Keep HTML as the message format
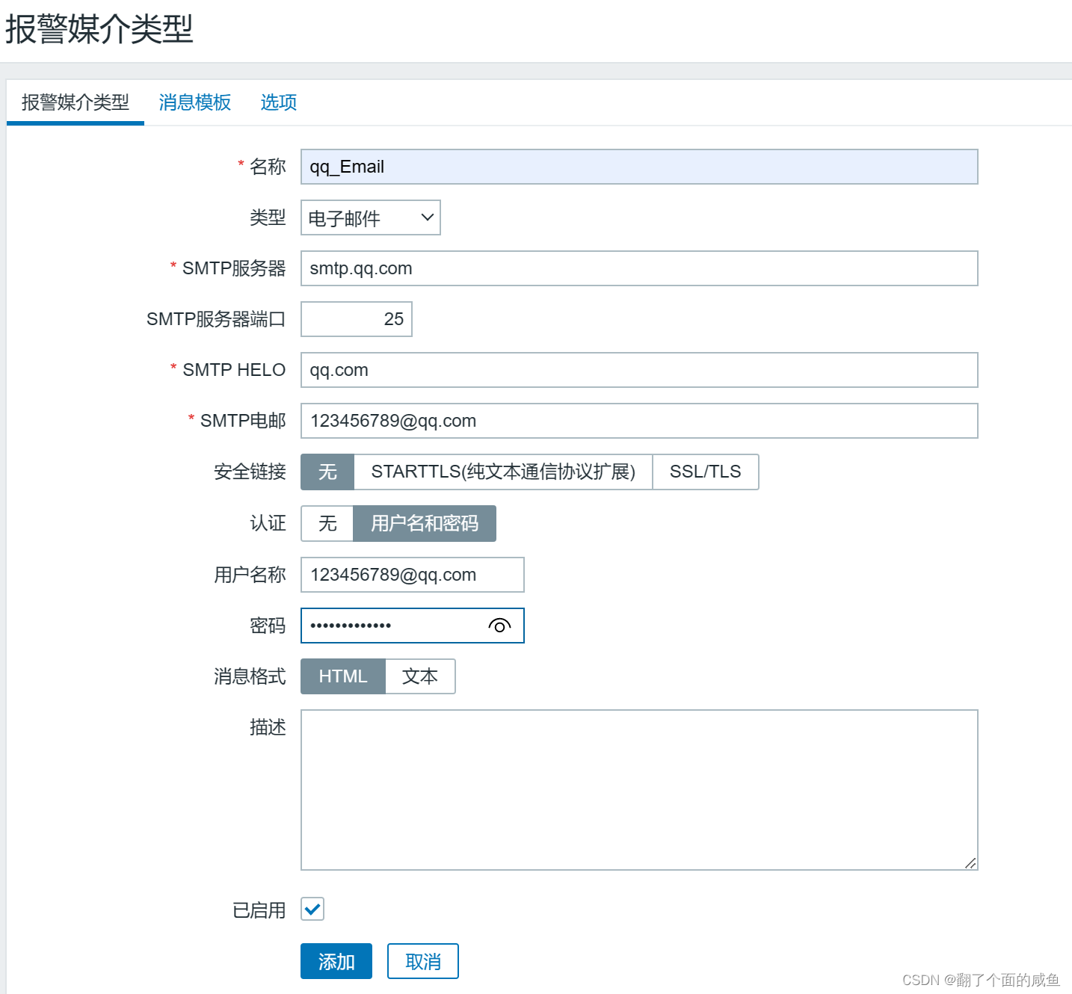Viewport: 1072px width, 994px height. 342,676
